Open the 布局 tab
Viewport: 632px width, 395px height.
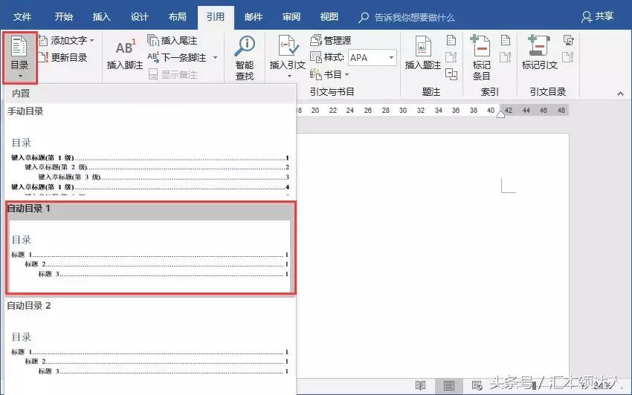pos(178,17)
